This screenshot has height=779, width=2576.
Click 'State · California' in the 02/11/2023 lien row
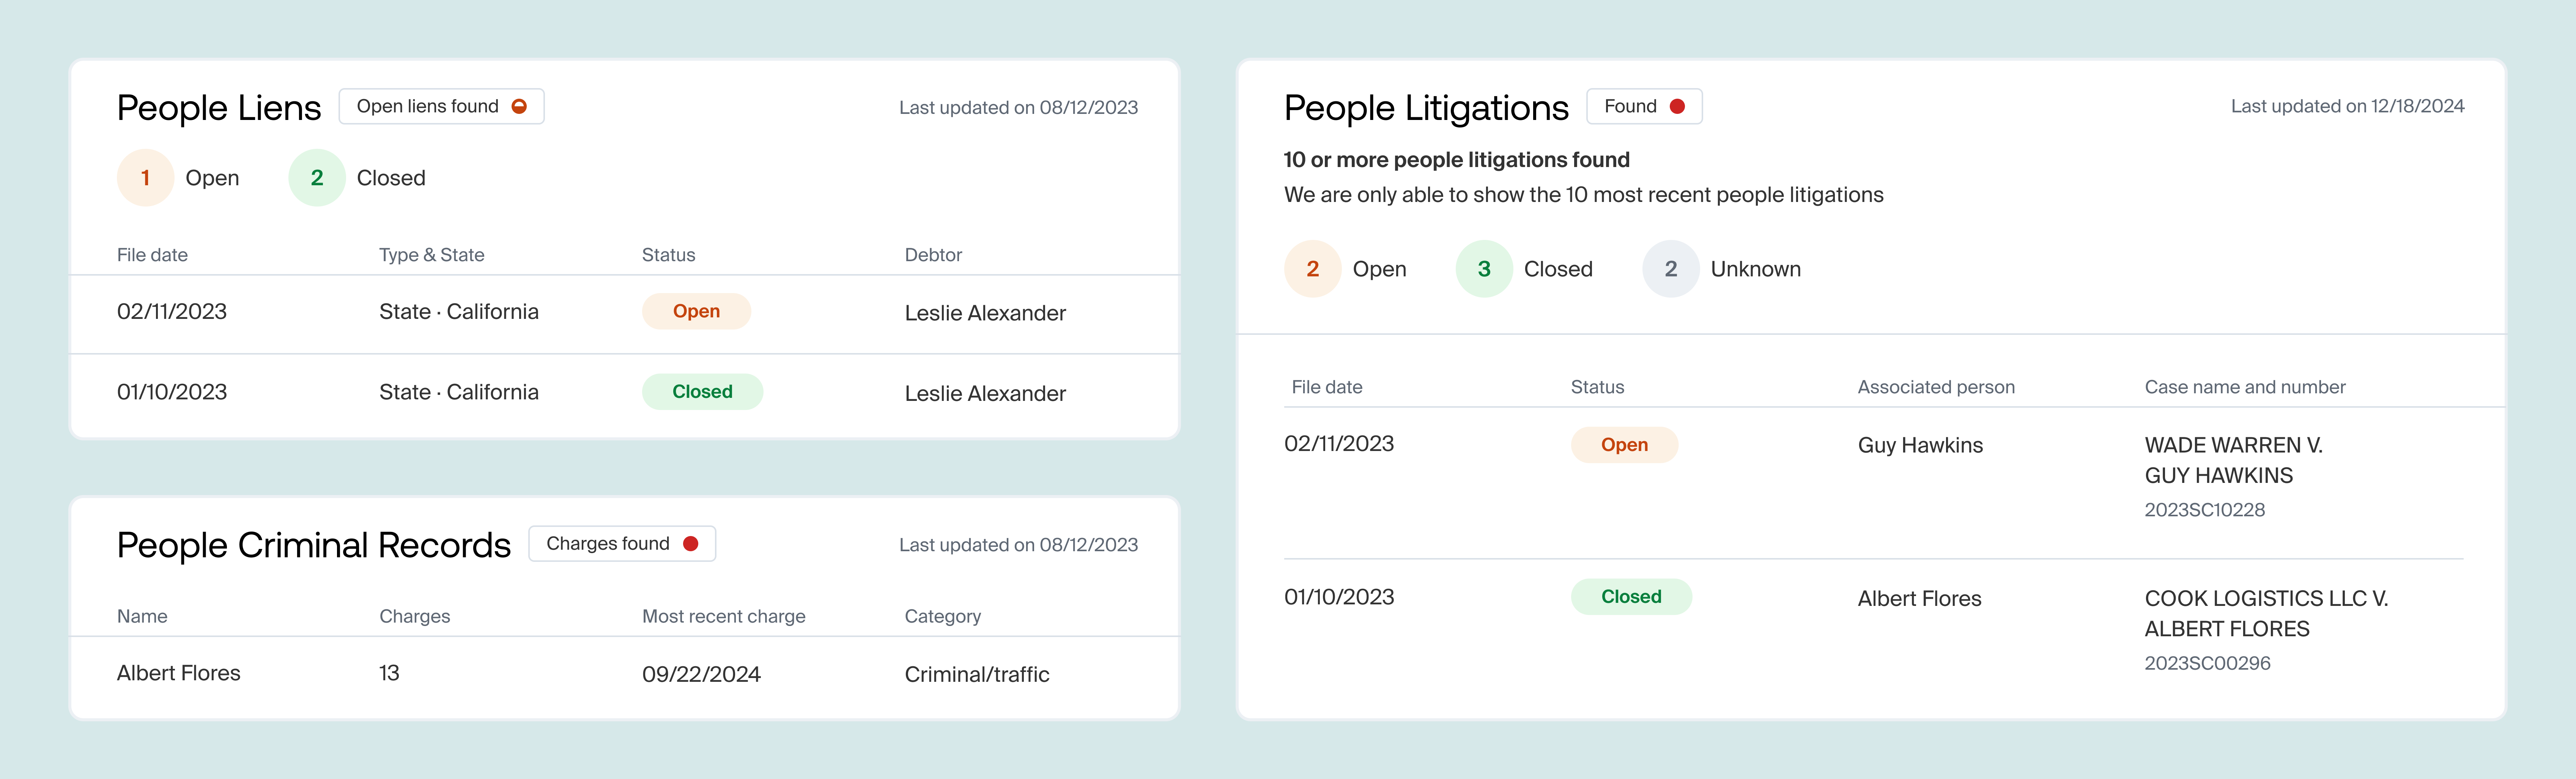tap(459, 312)
